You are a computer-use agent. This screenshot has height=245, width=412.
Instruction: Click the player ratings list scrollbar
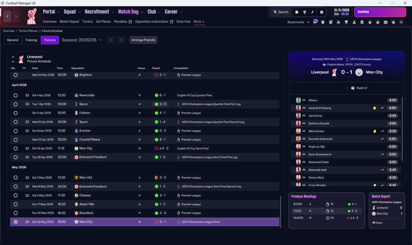point(403,129)
